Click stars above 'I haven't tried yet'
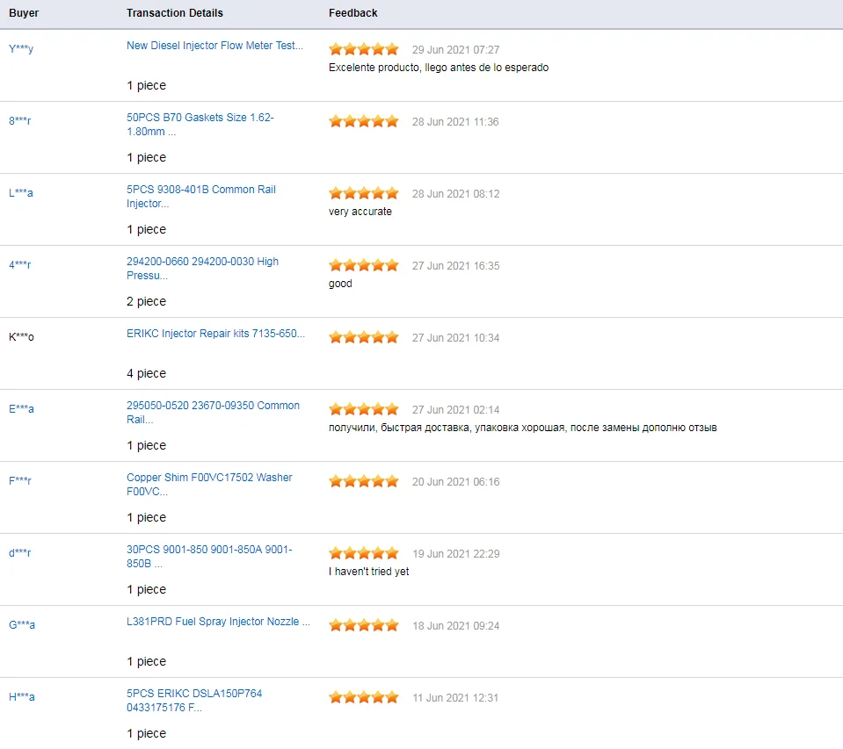The height and width of the screenshot is (749, 843). [x=364, y=553]
